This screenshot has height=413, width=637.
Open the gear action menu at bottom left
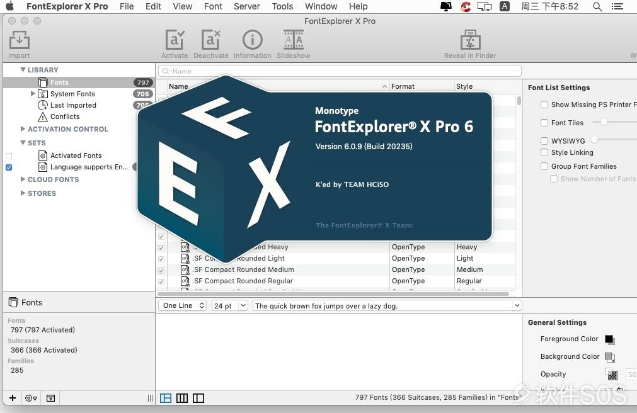coord(32,398)
